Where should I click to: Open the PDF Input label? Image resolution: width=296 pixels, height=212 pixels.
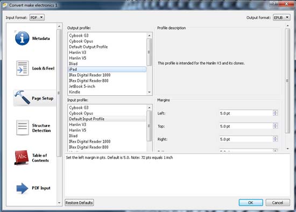click(x=41, y=188)
